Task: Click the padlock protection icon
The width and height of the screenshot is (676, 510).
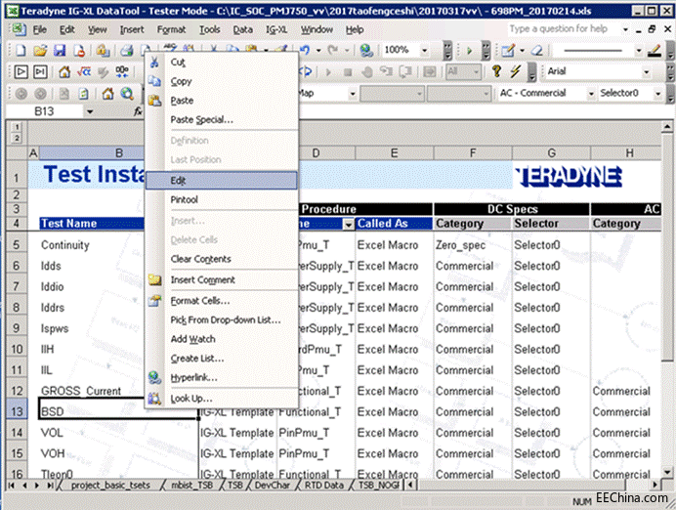Action: tap(103, 51)
